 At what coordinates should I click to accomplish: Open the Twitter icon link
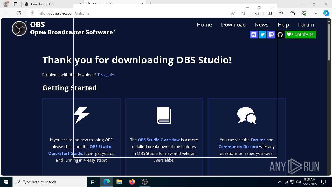(x=262, y=35)
